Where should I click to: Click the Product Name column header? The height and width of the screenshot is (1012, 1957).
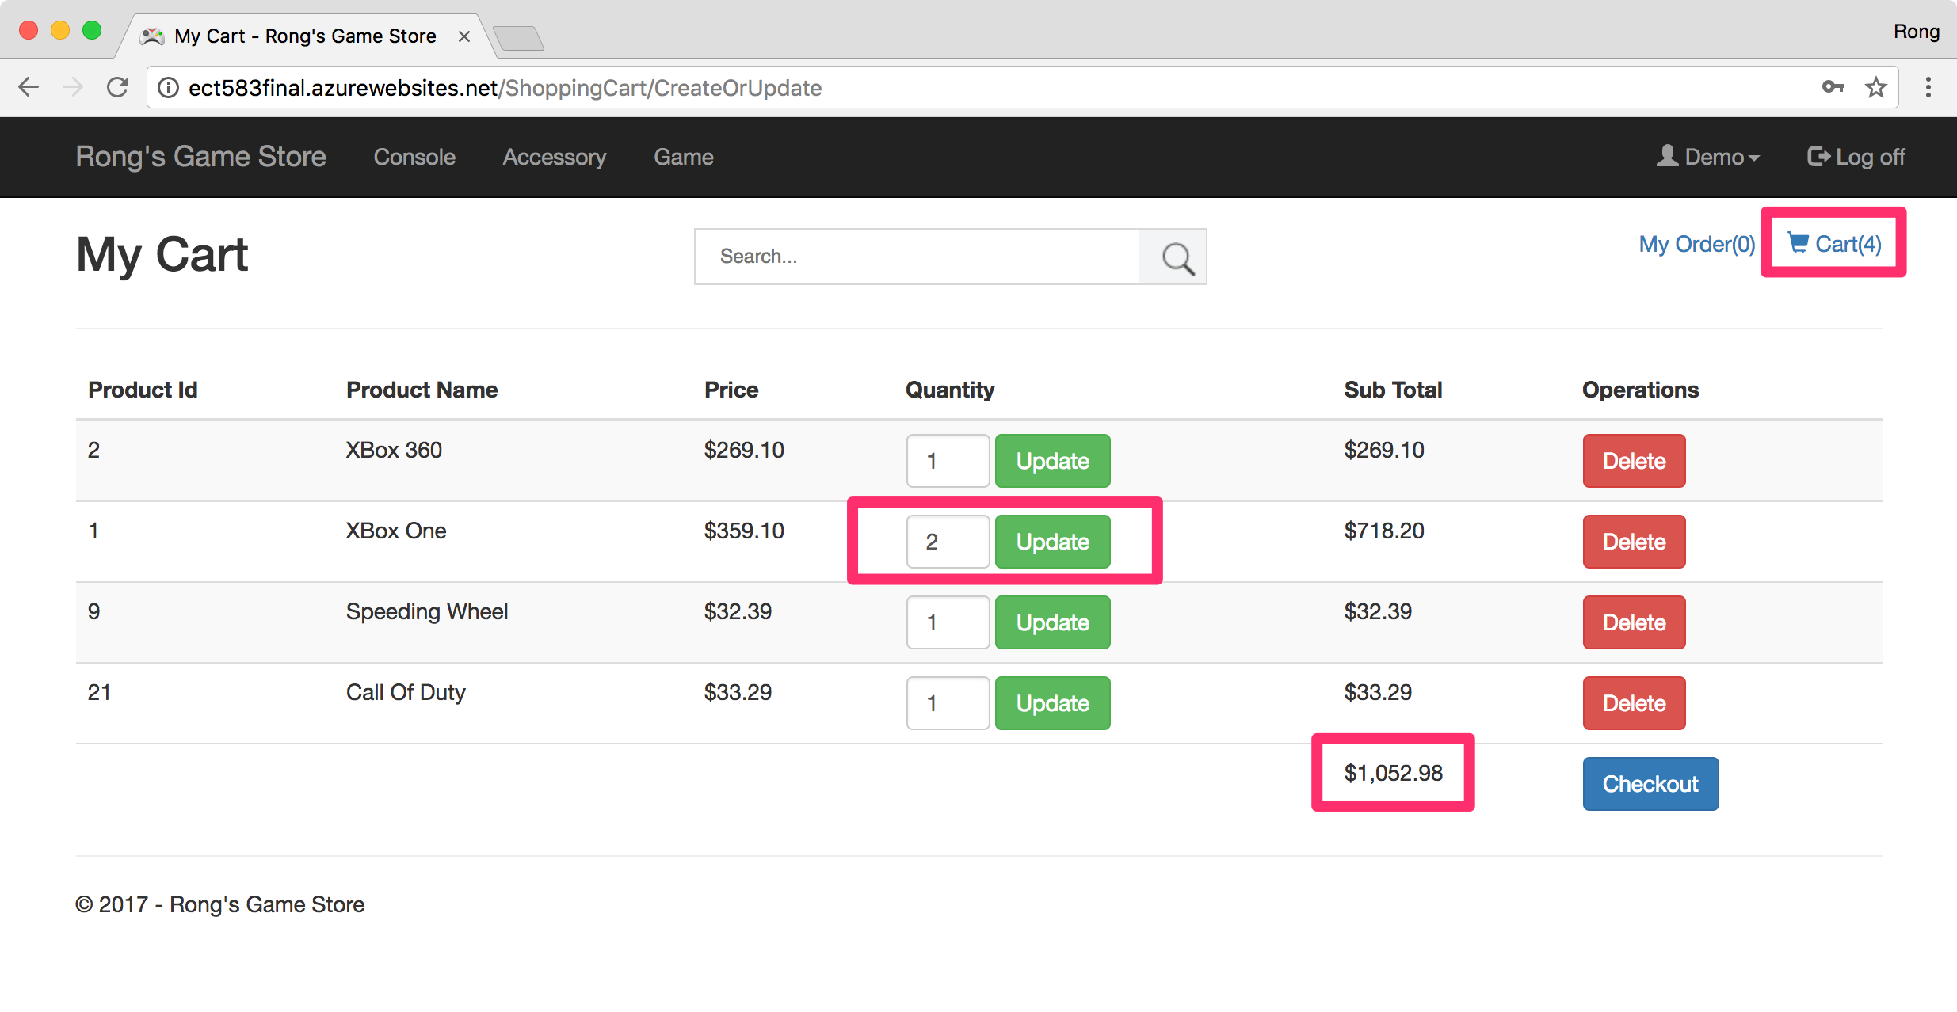[422, 390]
